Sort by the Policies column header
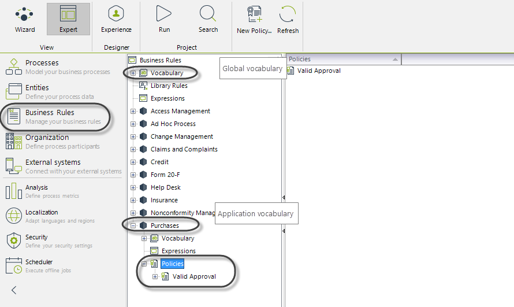The height and width of the screenshot is (307, 514). (344, 59)
